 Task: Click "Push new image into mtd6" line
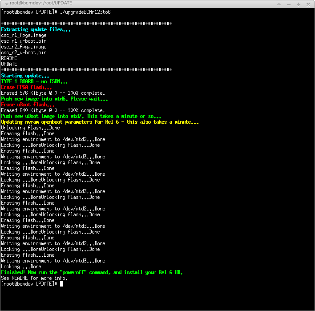pos(57,99)
